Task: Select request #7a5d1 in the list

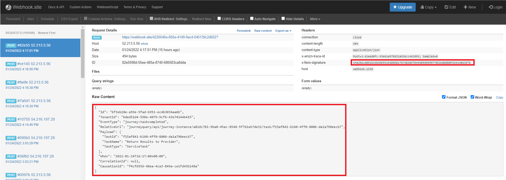Action: click(x=40, y=103)
